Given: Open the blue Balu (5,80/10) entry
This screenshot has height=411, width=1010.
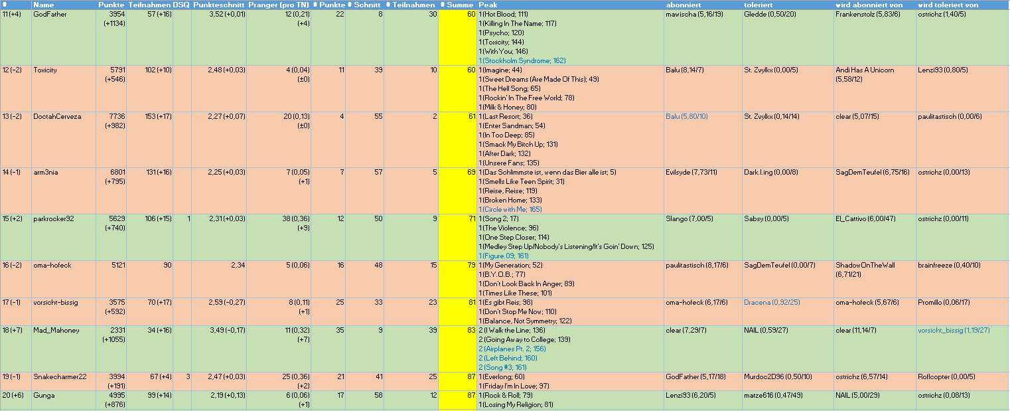Looking at the screenshot, I should [x=686, y=116].
